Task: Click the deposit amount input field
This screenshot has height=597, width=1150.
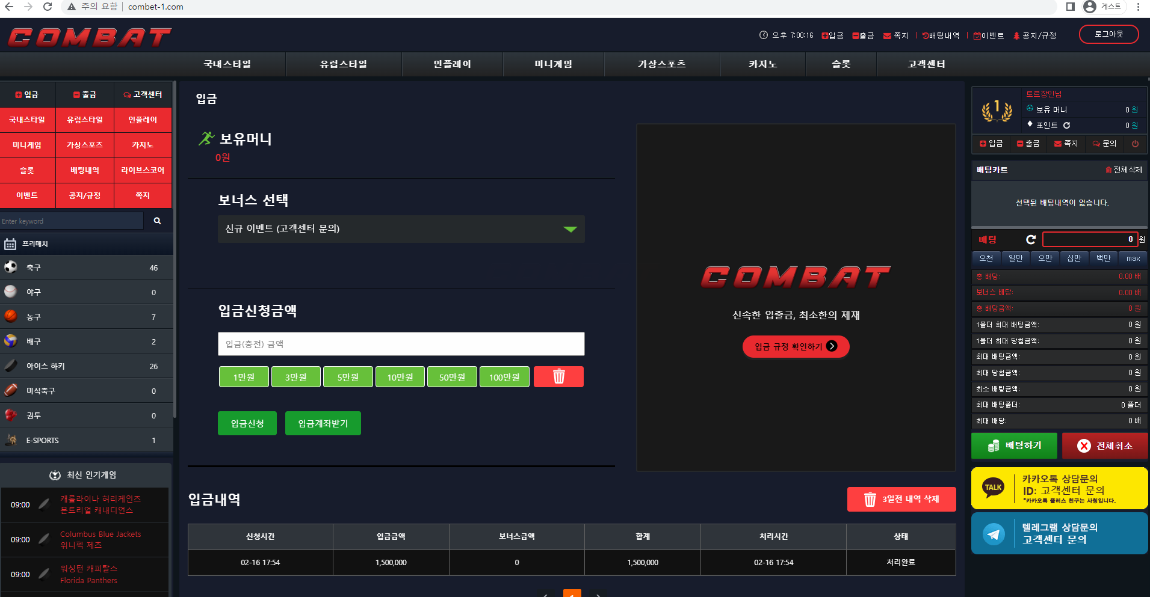Action: point(401,344)
